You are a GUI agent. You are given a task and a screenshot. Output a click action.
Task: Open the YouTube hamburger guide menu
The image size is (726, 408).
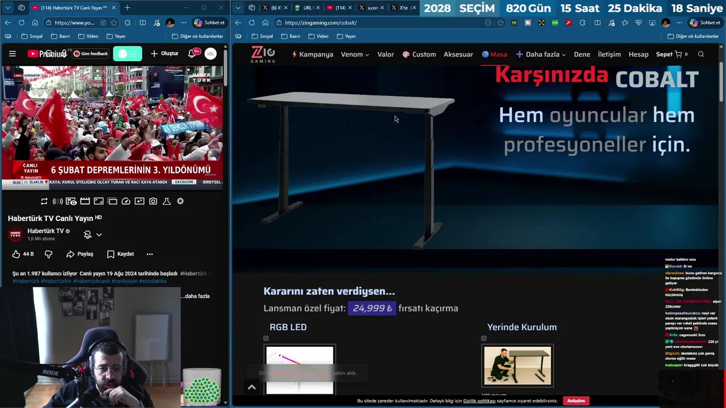point(12,54)
